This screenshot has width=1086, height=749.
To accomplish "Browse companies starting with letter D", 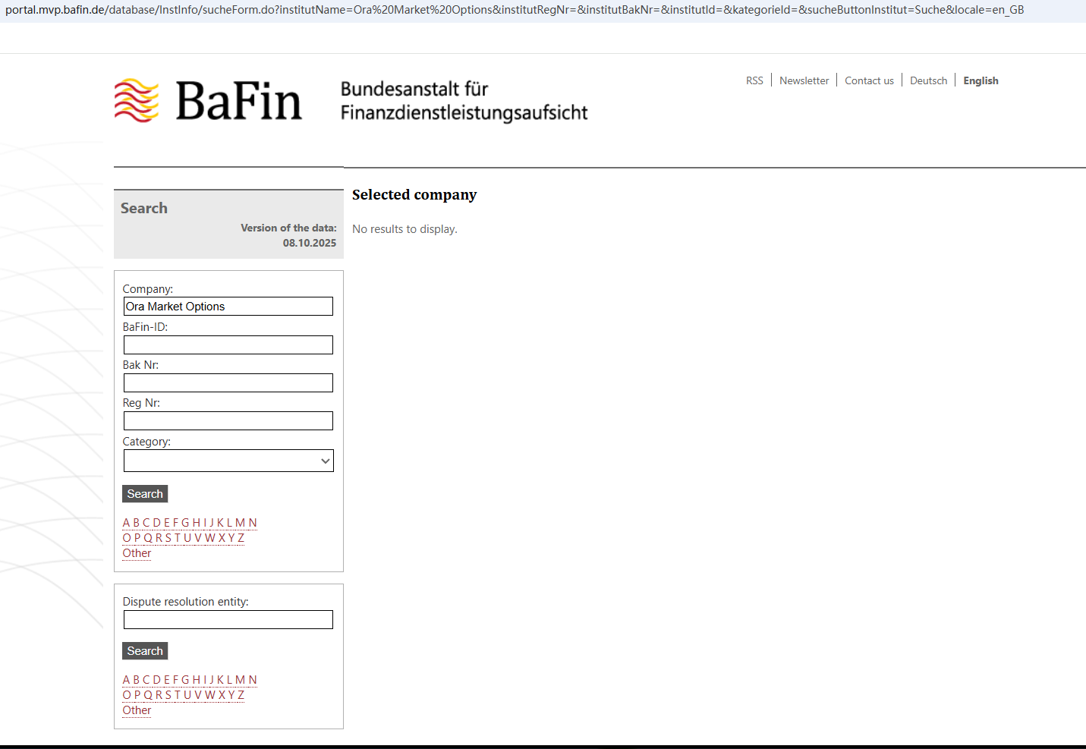I will tap(157, 523).
